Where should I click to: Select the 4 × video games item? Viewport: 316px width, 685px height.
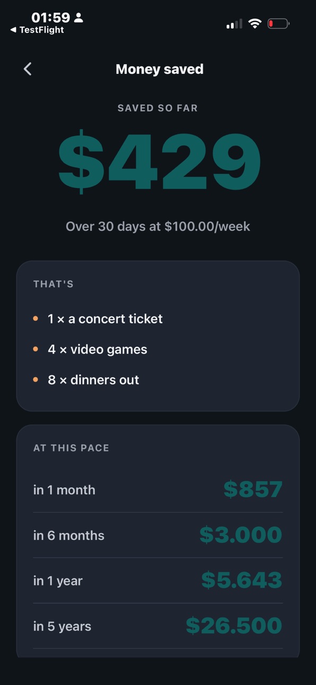pyautogui.click(x=98, y=349)
